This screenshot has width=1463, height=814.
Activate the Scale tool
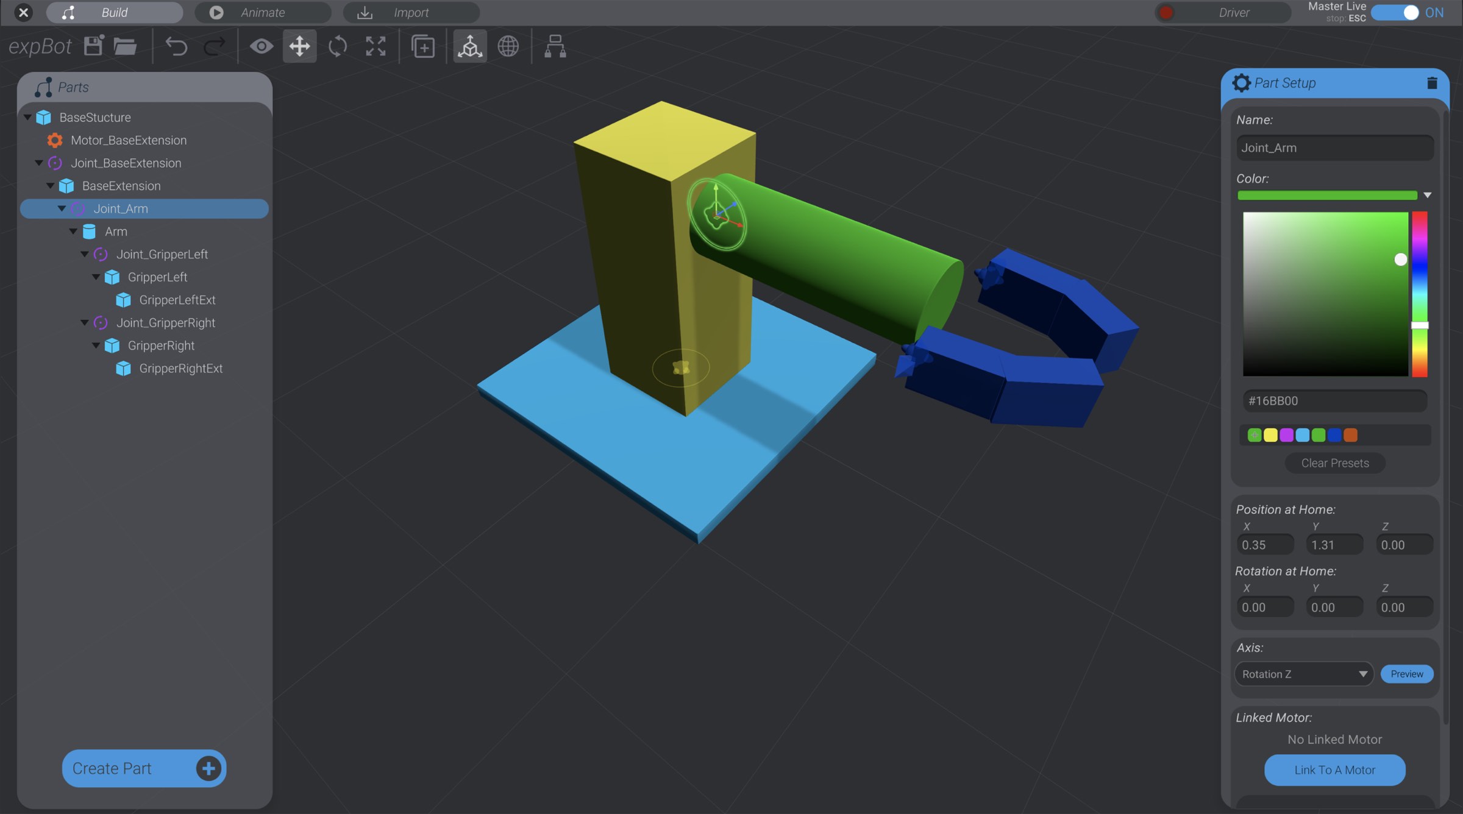(375, 46)
